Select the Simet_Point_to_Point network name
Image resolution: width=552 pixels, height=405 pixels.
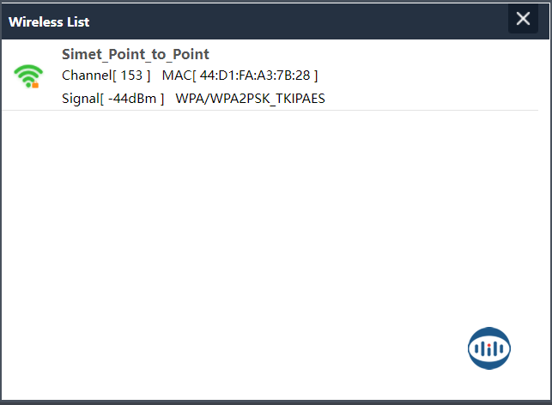136,54
